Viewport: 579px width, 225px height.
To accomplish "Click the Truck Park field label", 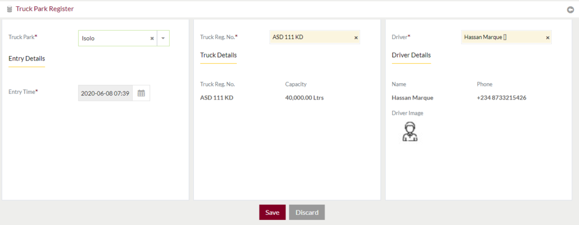I will pos(23,37).
